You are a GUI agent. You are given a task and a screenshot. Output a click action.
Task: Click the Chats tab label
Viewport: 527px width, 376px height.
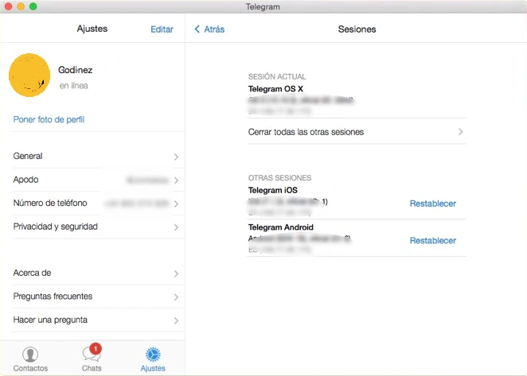pos(92,368)
